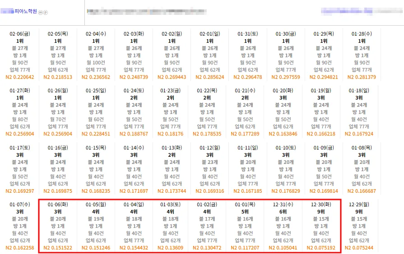Image resolution: width=404 pixels, height=254 pixels.
Task: Click the 6위 rank for 12-31(수)
Action: click(283, 212)
